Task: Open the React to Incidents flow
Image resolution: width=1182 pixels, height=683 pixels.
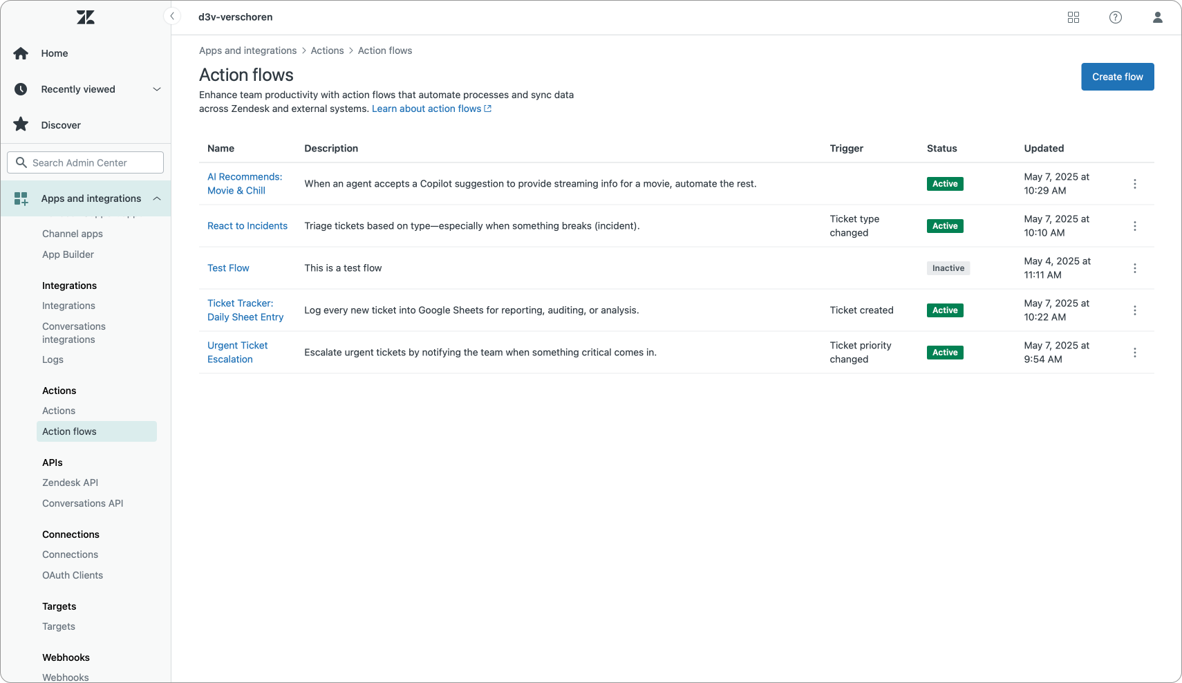Action: click(247, 226)
